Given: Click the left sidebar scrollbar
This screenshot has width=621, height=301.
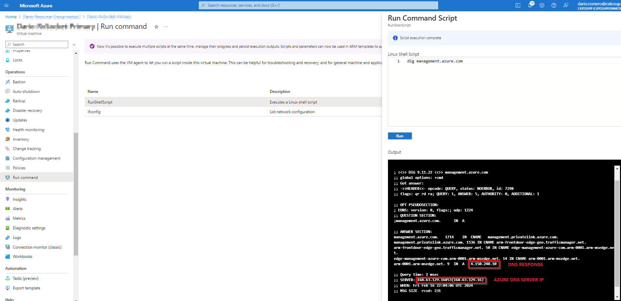Looking at the screenshot, I should click(76, 194).
